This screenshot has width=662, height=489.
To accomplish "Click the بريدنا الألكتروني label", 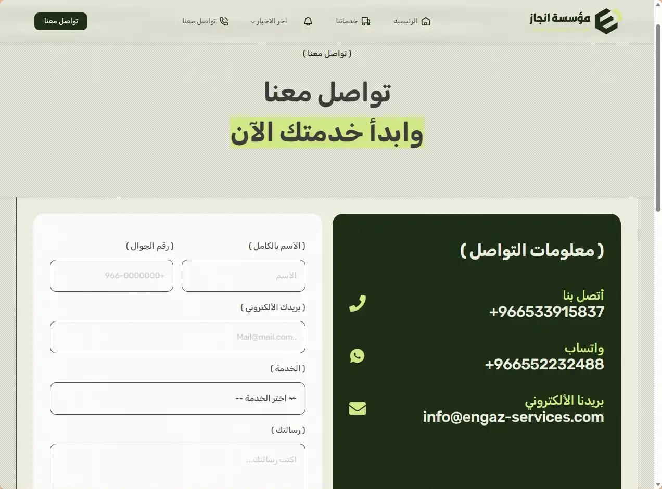I will click(564, 401).
